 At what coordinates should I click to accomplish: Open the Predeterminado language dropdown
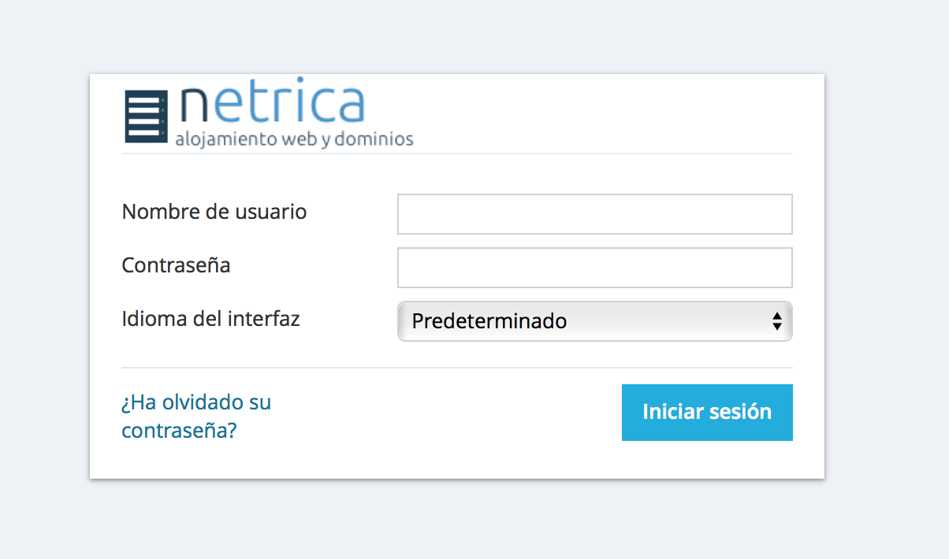(x=583, y=321)
